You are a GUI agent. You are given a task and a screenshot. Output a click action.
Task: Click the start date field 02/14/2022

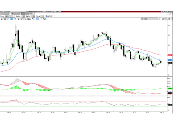coord(4,14)
